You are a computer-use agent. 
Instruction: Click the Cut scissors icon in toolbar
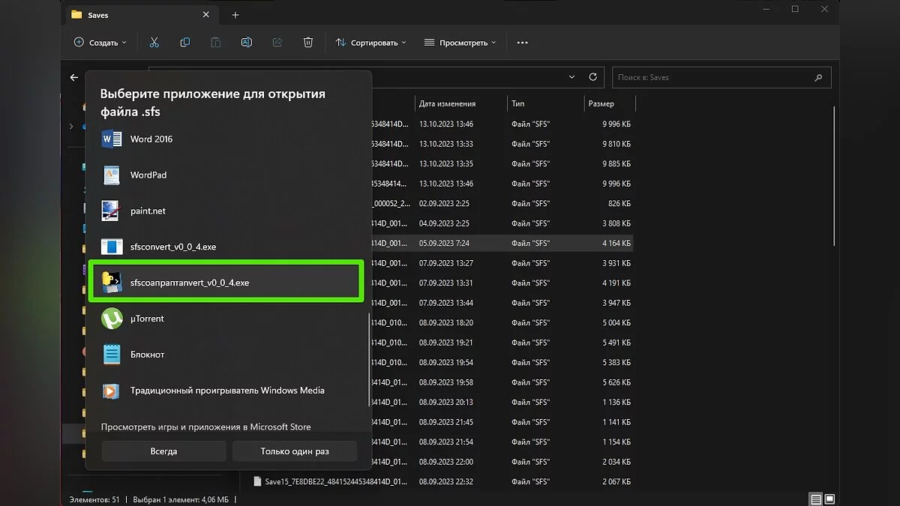154,43
